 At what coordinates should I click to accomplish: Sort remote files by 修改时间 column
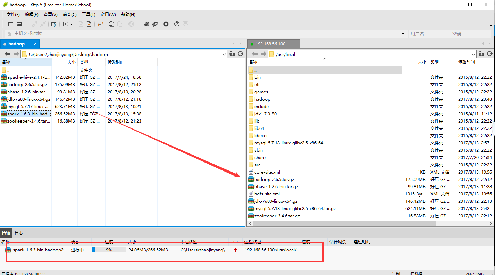[x=475, y=62]
